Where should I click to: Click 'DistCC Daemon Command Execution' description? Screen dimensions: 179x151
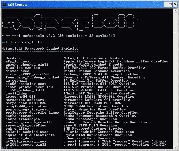click(97, 71)
